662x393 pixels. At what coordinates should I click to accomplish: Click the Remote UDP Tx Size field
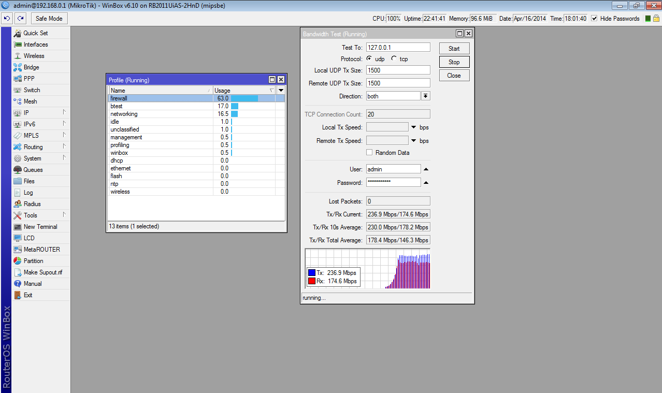point(398,83)
